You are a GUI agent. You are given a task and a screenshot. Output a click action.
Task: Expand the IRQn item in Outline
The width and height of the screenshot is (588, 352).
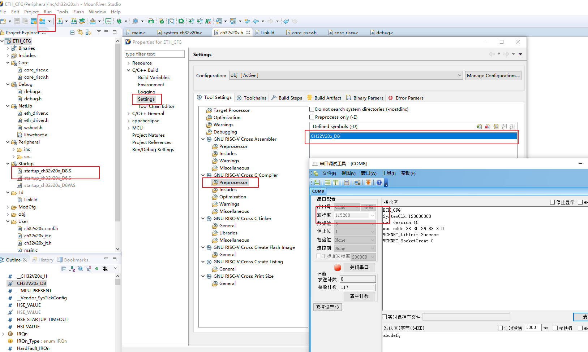click(3, 334)
